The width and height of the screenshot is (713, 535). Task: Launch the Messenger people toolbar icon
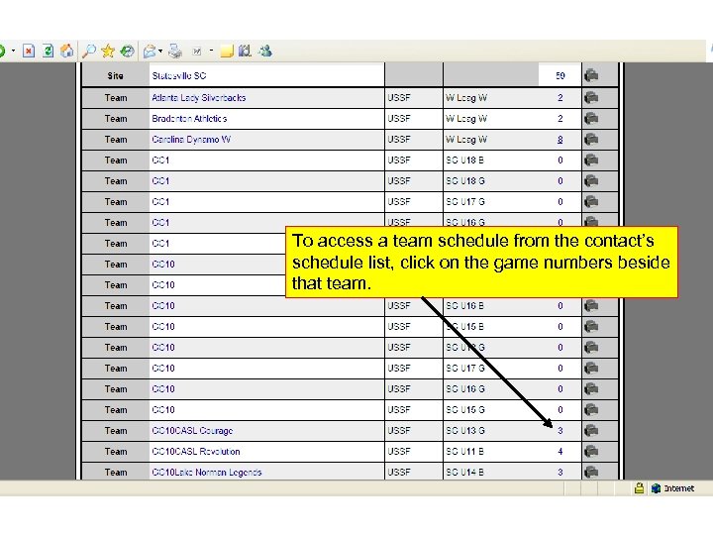pyautogui.click(x=265, y=51)
